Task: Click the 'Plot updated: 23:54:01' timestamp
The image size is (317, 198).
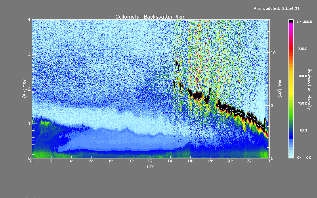Action: [x=276, y=8]
